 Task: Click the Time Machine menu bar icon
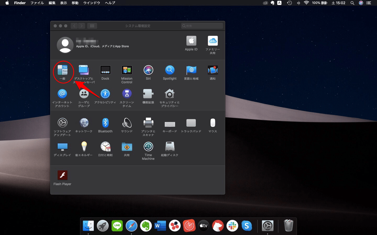(289, 3)
